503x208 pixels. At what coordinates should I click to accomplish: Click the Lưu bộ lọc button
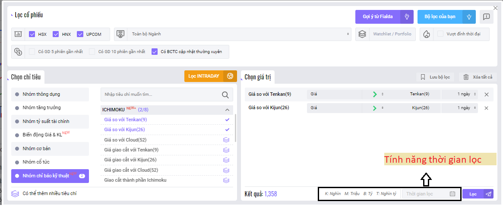(x=435, y=77)
